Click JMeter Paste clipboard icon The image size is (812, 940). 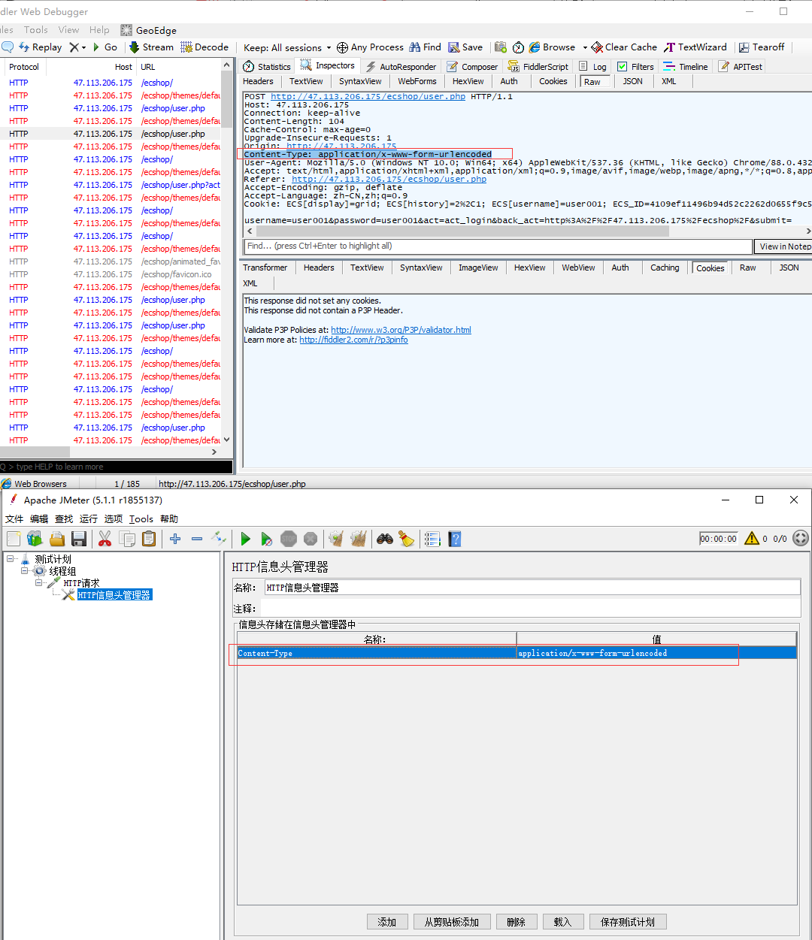pos(149,539)
